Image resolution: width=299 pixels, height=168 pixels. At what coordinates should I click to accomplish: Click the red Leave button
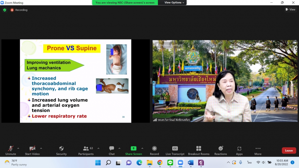coord(289,151)
